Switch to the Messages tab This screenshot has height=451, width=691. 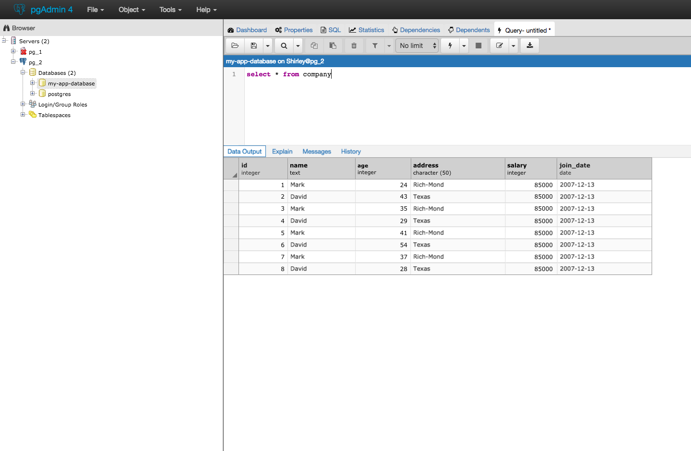(x=316, y=151)
